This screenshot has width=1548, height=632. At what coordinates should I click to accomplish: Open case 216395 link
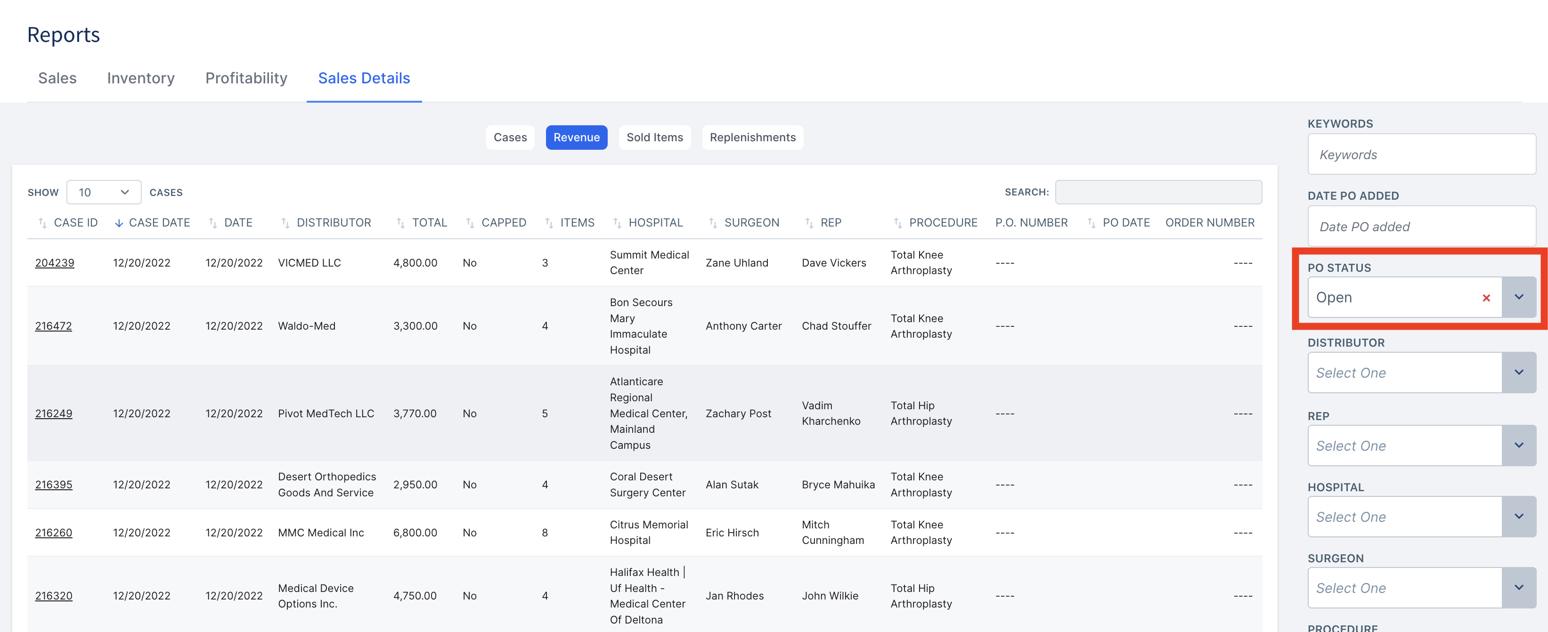(x=54, y=484)
